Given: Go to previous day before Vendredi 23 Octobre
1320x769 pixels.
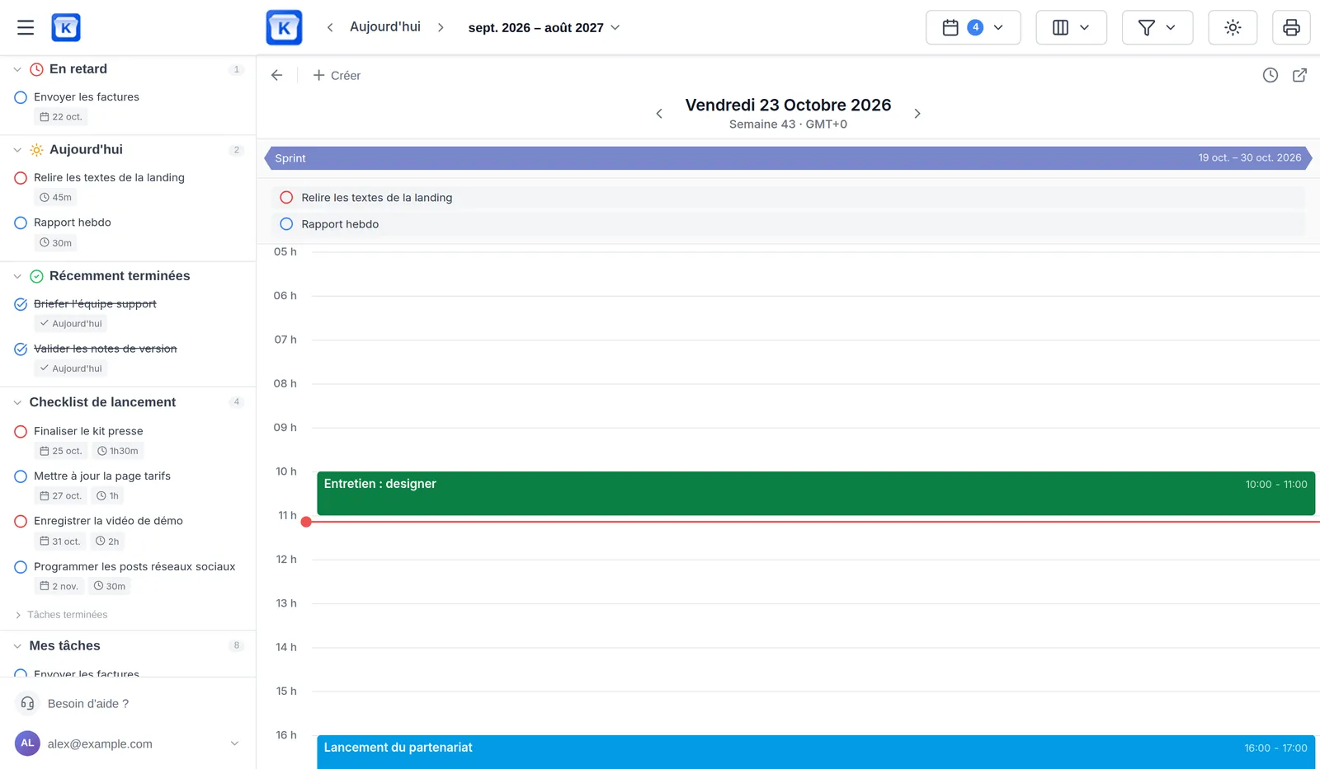Looking at the screenshot, I should pos(659,114).
